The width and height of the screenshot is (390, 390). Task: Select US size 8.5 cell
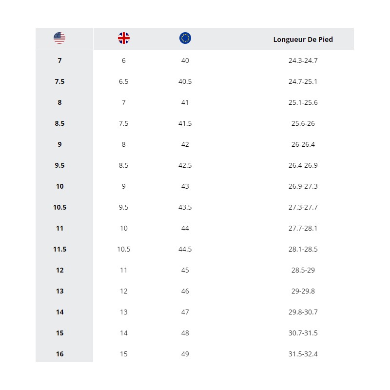coord(59,123)
